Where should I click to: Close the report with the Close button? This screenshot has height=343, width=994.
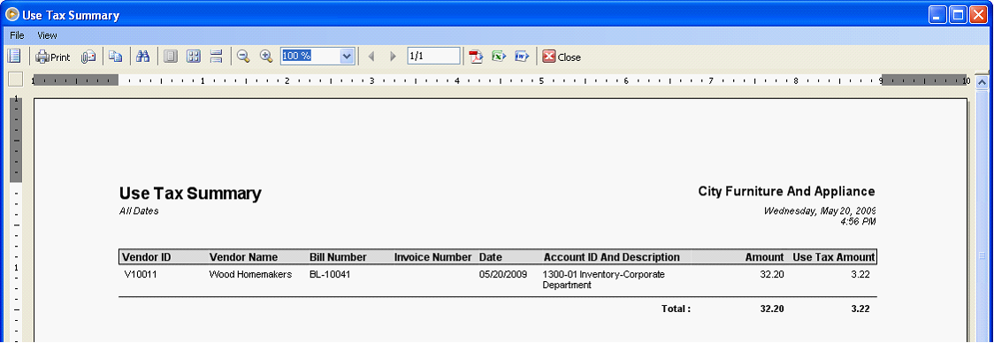[x=562, y=57]
